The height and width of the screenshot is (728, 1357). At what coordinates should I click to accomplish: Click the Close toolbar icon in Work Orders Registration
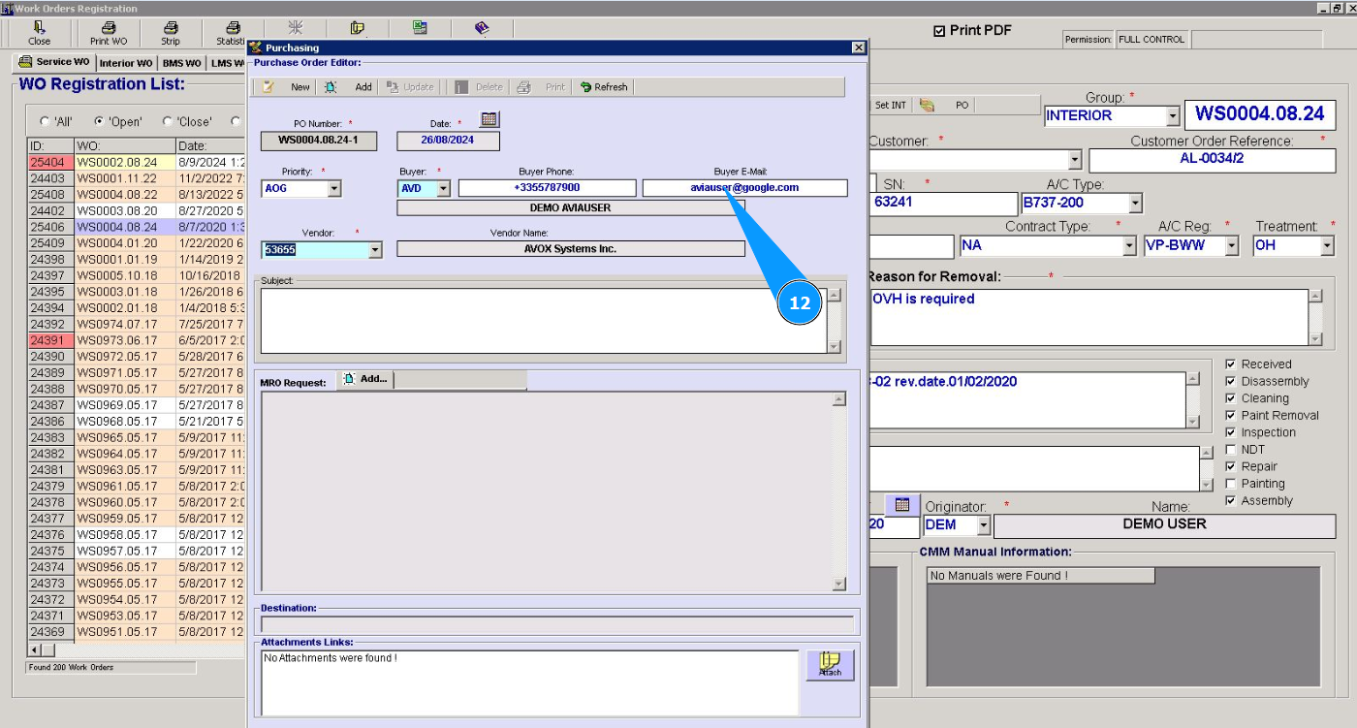tap(40, 33)
